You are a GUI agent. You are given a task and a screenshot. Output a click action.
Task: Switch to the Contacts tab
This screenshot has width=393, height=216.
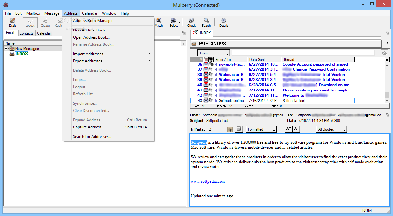26,33
